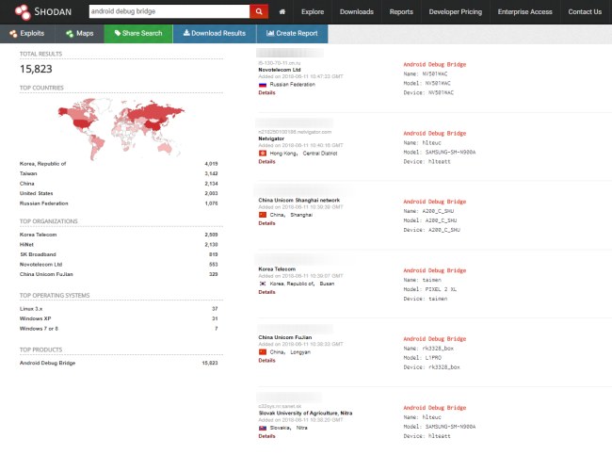612x455 pixels.
Task: Filter by SK Broadband organization
Action: pyautogui.click(x=38, y=254)
